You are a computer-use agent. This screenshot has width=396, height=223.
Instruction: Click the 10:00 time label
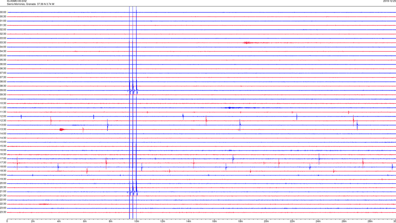pos(3,99)
